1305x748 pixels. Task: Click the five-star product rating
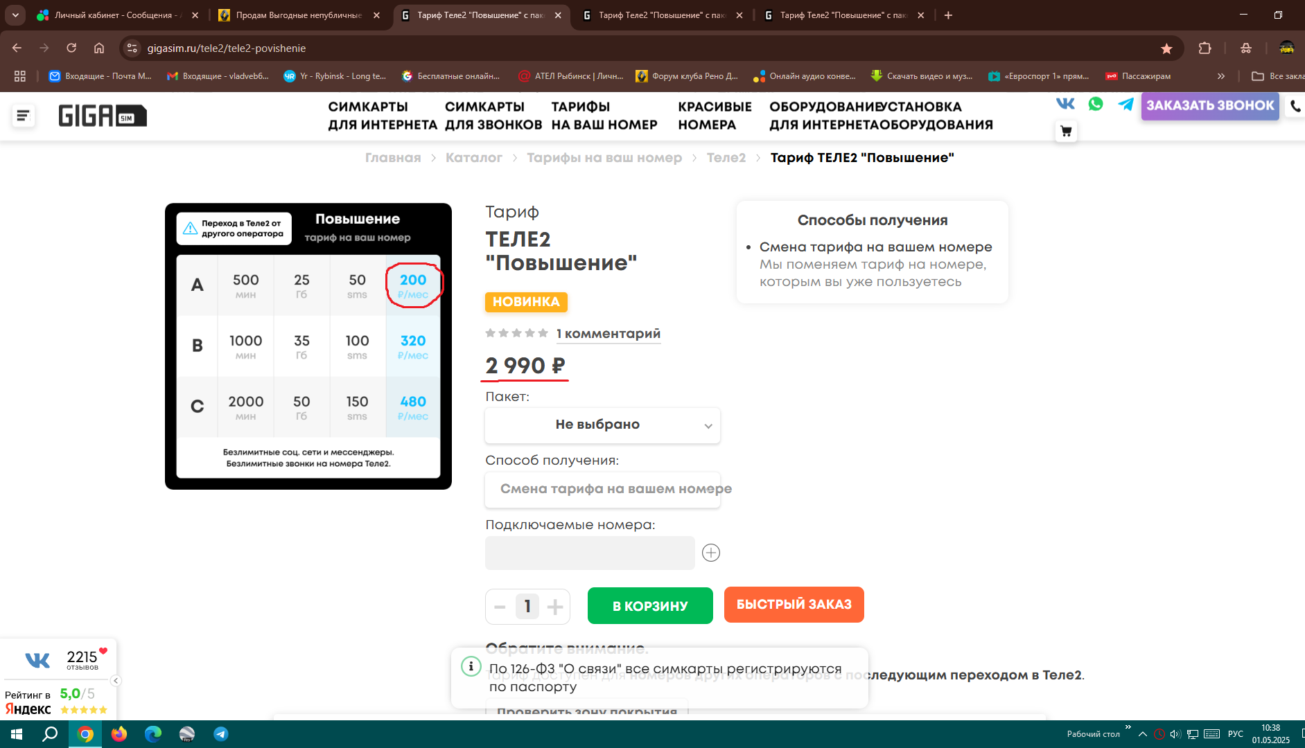[517, 333]
